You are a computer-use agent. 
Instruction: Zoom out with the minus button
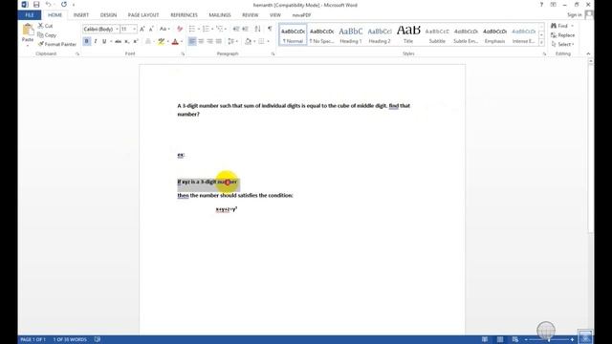(x=526, y=340)
